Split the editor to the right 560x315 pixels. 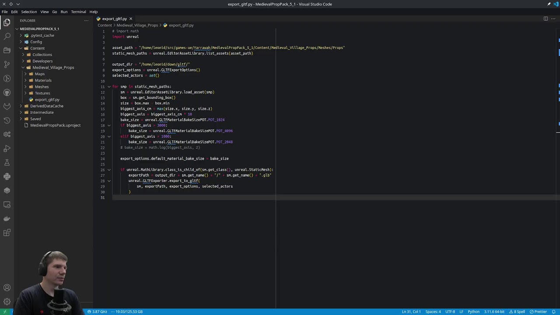tap(546, 19)
